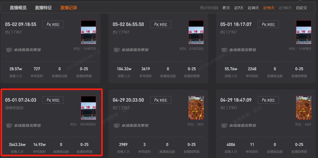
Task: Select 近30天 time range
Action: pyautogui.click(x=253, y=8)
